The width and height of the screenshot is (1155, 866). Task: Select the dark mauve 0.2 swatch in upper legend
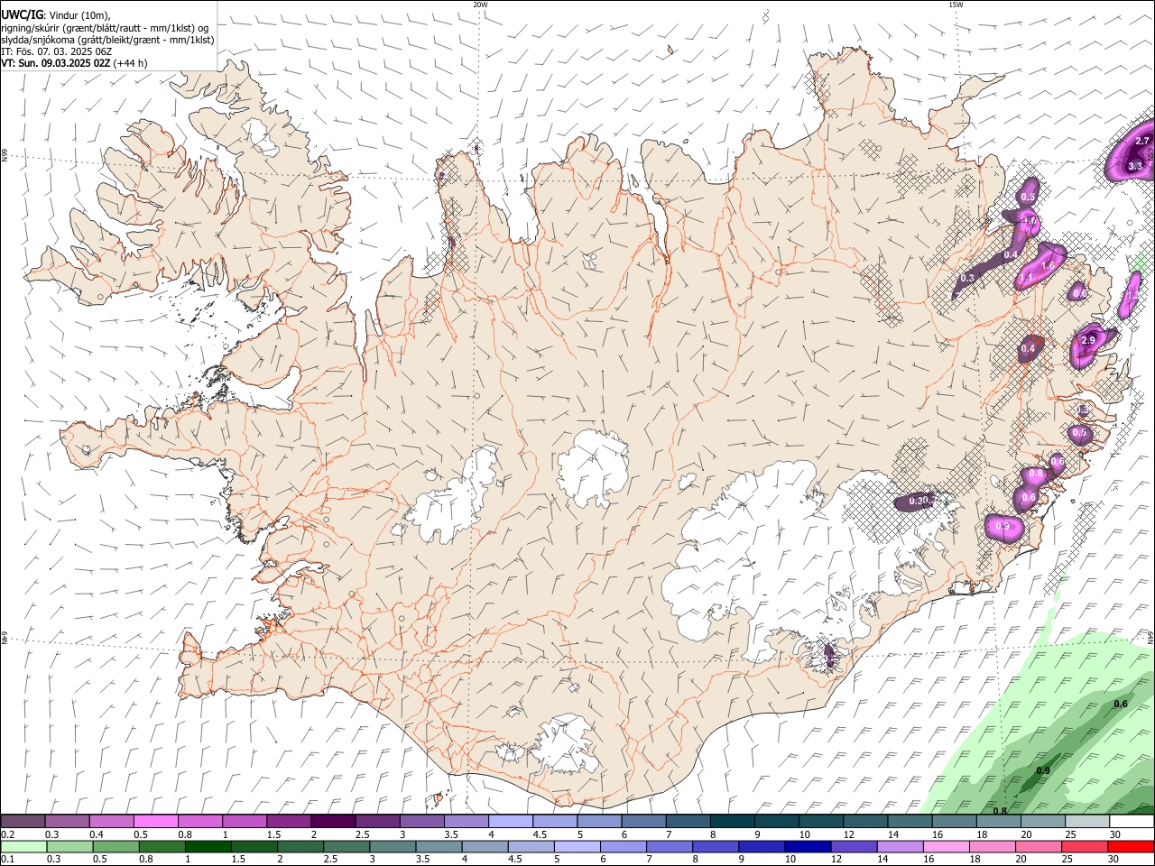(x=23, y=822)
